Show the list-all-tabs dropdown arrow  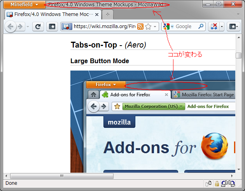(238, 14)
